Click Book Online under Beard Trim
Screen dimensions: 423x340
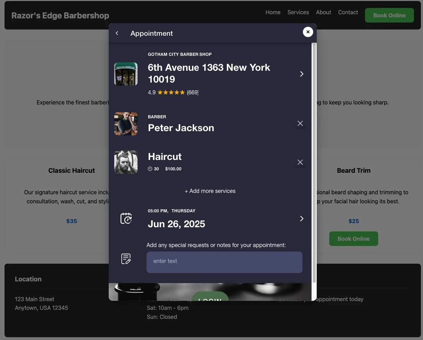pyautogui.click(x=354, y=239)
